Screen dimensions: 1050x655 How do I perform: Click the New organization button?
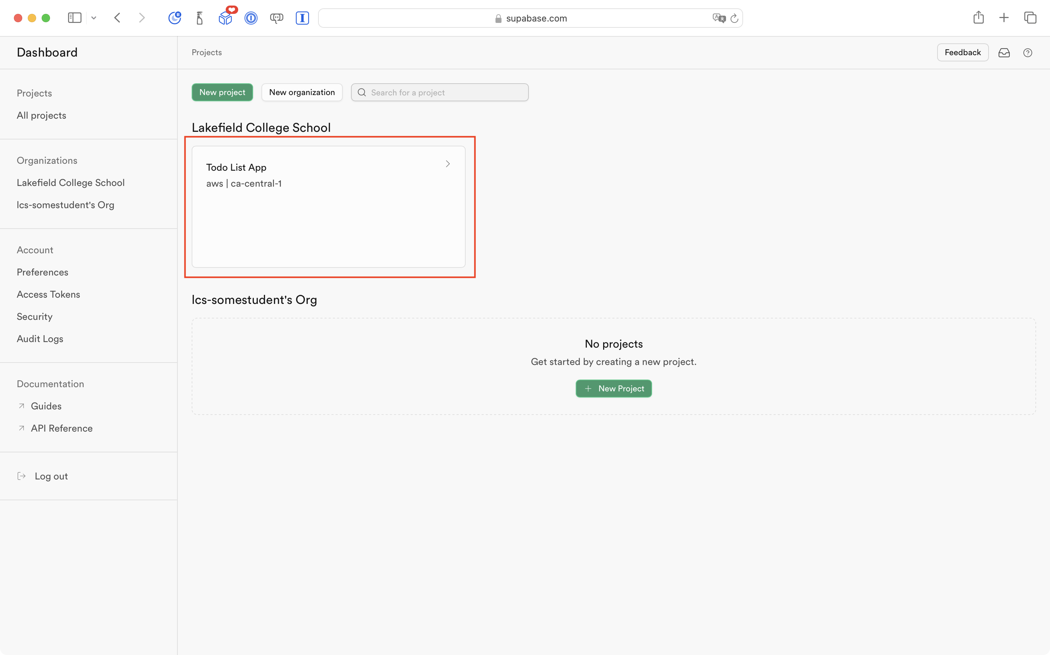pos(302,92)
